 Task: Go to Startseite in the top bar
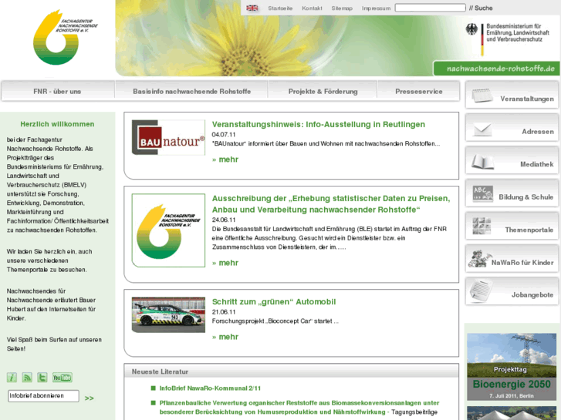coord(280,8)
